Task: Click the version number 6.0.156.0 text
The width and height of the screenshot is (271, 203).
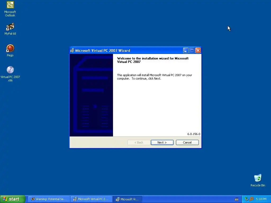Action: (194, 134)
